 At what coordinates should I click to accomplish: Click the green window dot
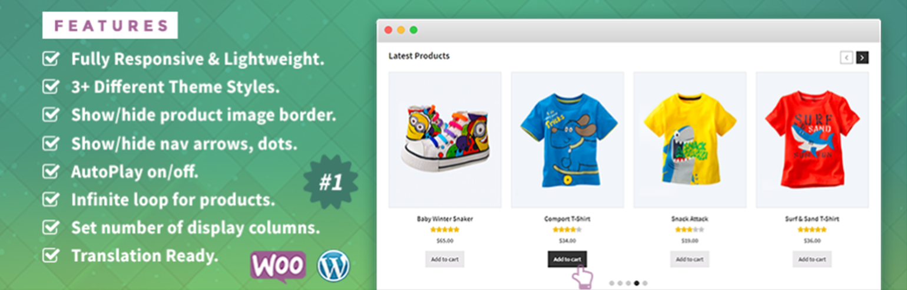coord(413,29)
